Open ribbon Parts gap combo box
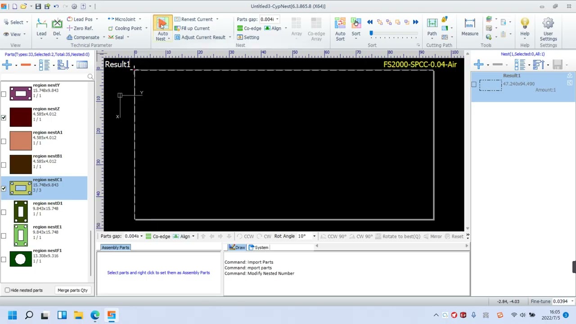Screen dimensions: 576x324 tap(270, 19)
